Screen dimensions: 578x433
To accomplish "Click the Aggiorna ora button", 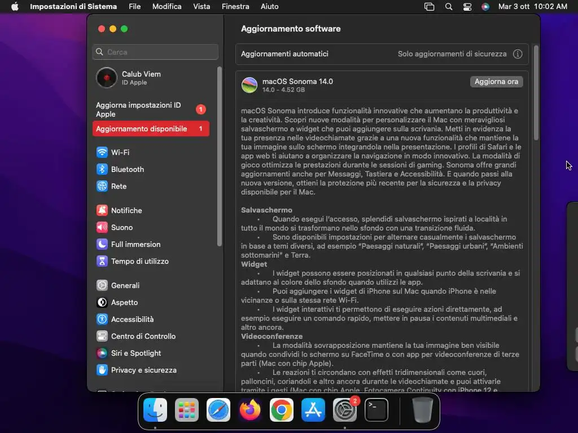I will click(x=496, y=82).
